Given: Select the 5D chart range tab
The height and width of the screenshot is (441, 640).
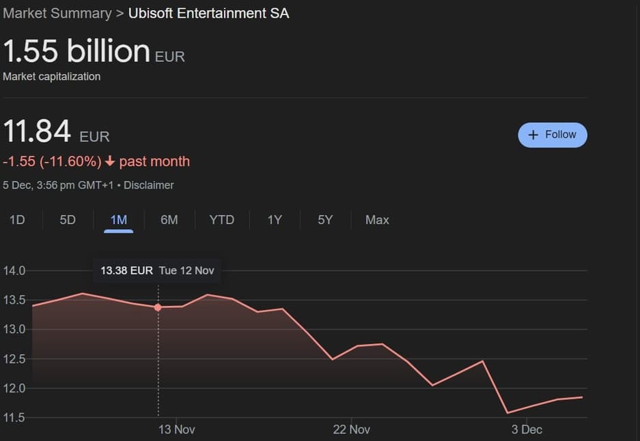Looking at the screenshot, I should pyautogui.click(x=68, y=220).
